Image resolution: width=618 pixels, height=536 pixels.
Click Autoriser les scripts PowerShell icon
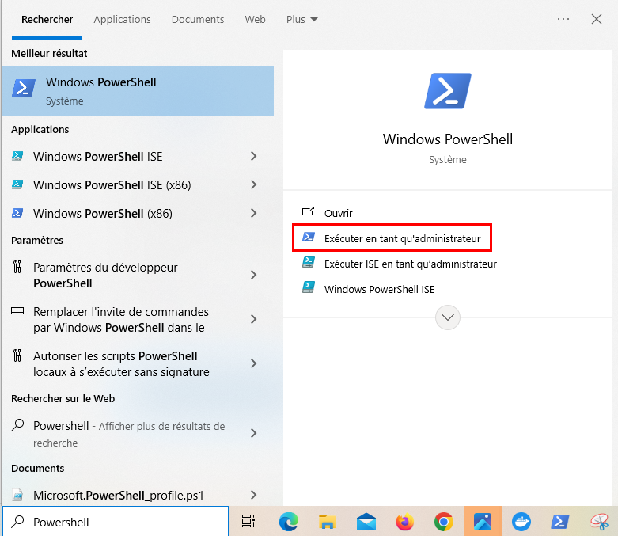point(17,355)
